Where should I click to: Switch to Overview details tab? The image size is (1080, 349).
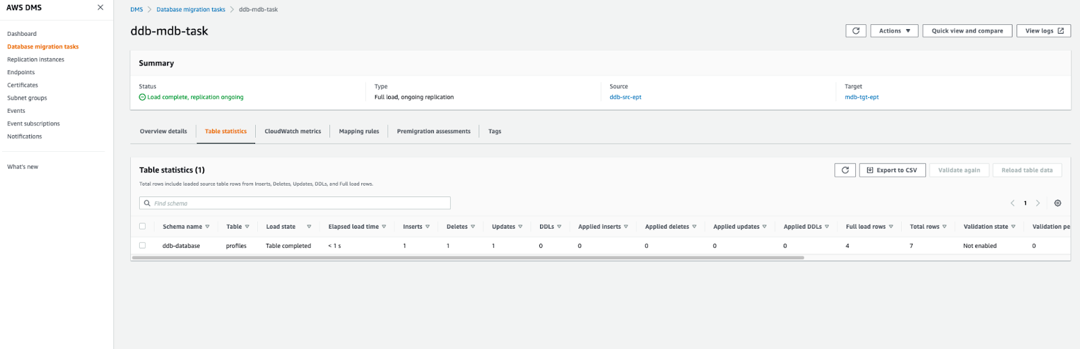163,132
